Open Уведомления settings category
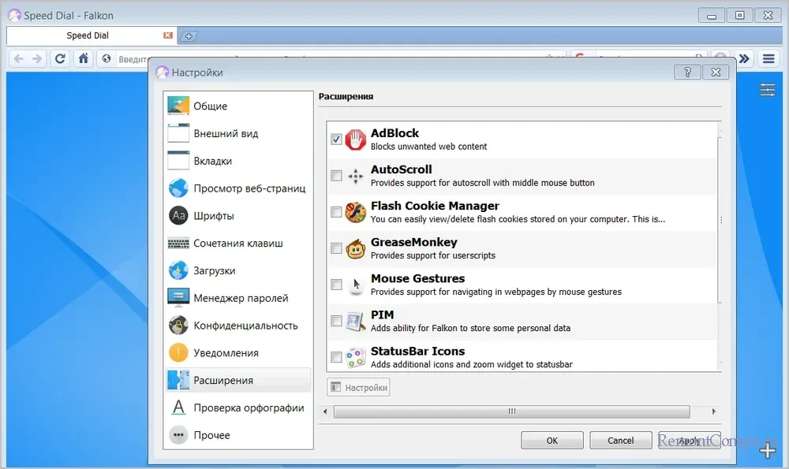This screenshot has height=469, width=789. tap(238, 353)
